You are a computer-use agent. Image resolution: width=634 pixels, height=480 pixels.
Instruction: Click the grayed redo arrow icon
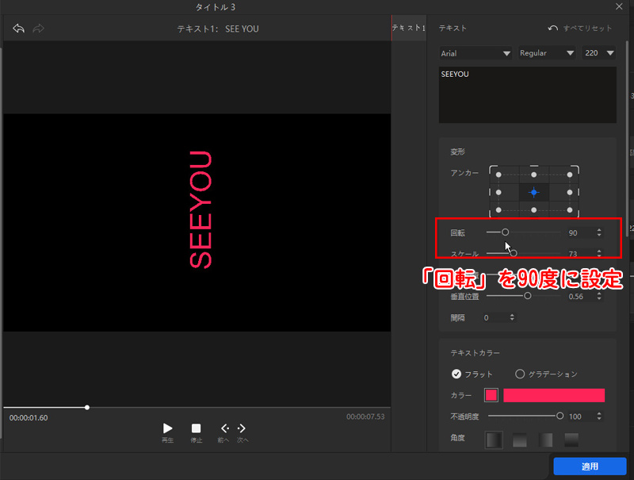coord(36,29)
